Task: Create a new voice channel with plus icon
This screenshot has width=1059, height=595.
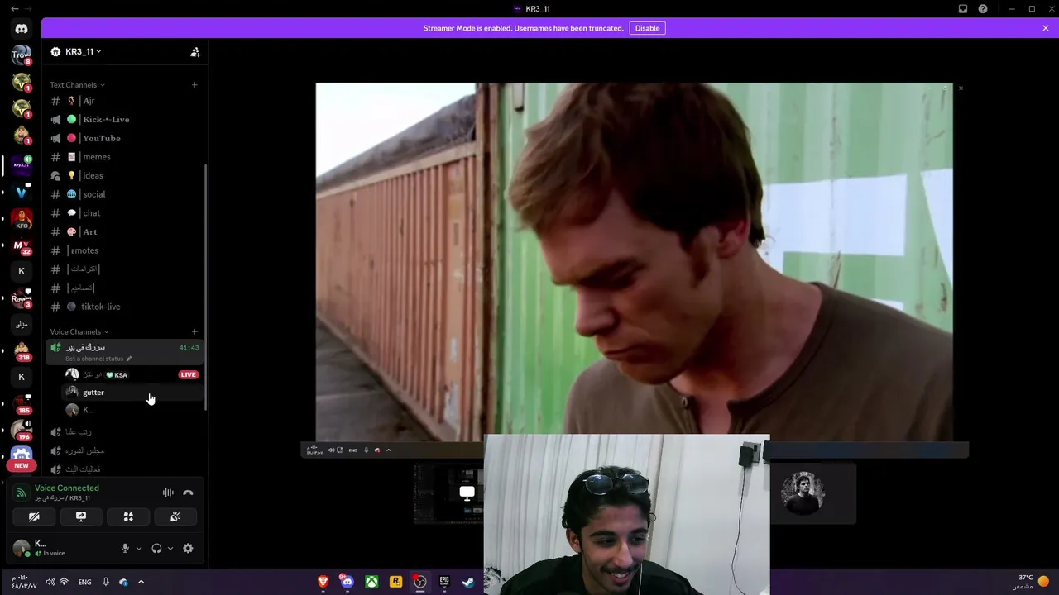Action: point(194,331)
